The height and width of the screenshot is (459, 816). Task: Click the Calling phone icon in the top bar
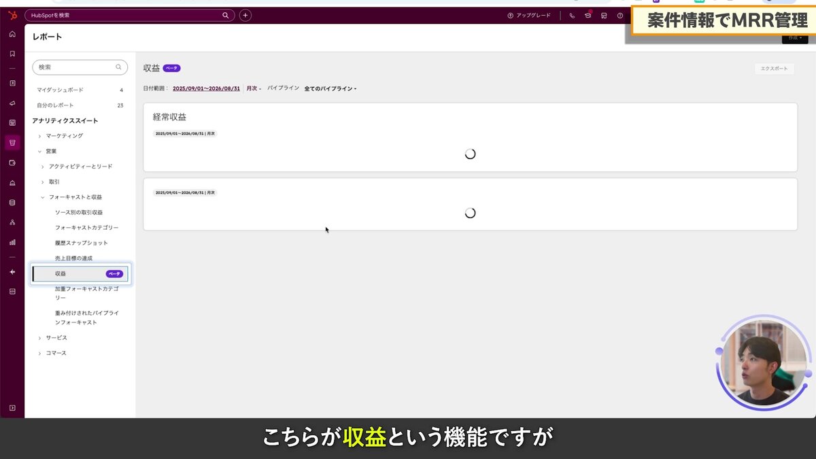coord(573,15)
